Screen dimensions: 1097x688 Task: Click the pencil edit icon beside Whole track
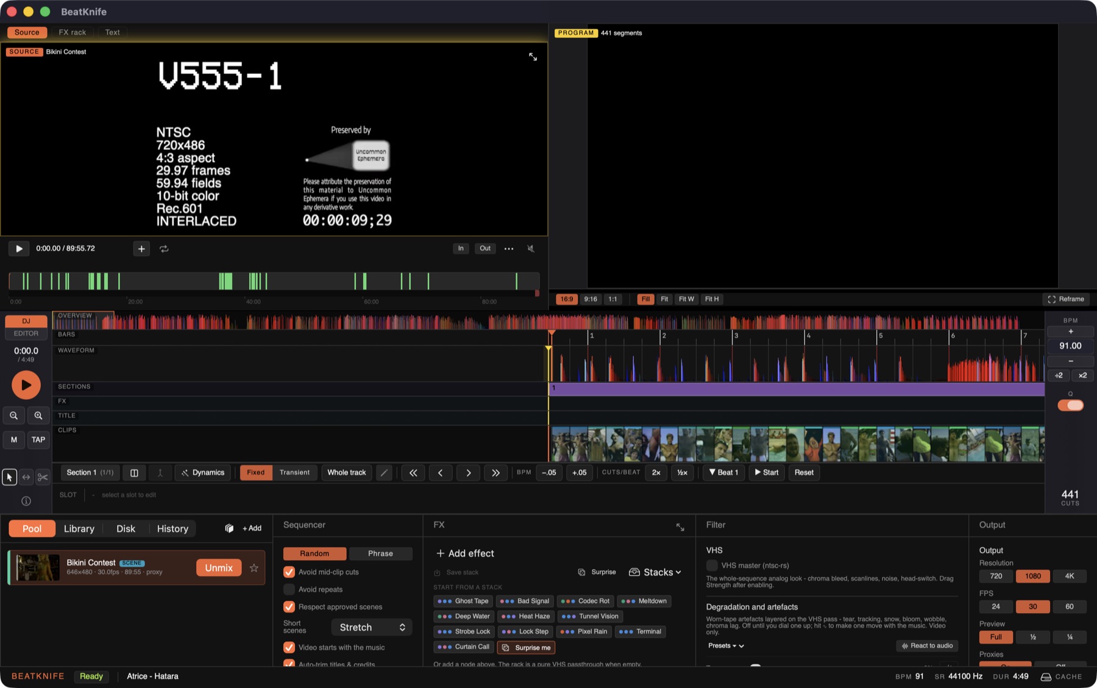pyautogui.click(x=384, y=472)
